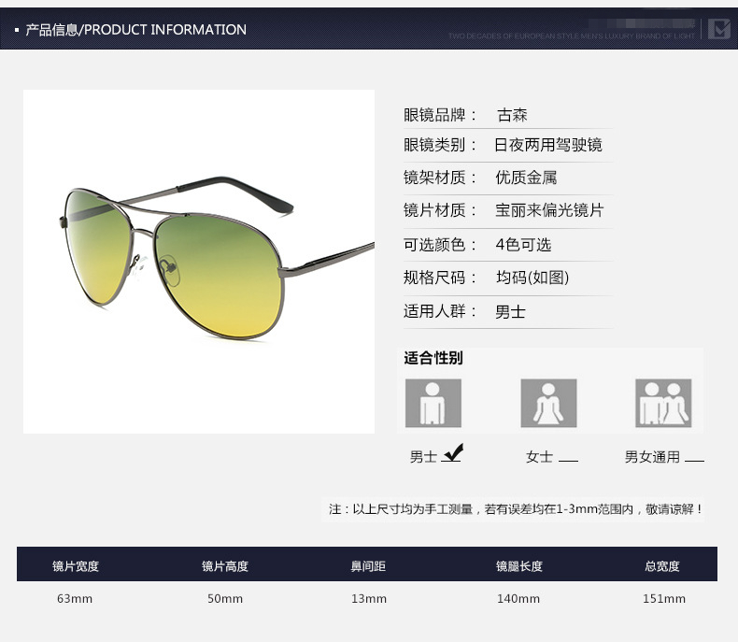The width and height of the screenshot is (738, 642).
Task: Click the checkmark logo in header bar
Action: 717,29
